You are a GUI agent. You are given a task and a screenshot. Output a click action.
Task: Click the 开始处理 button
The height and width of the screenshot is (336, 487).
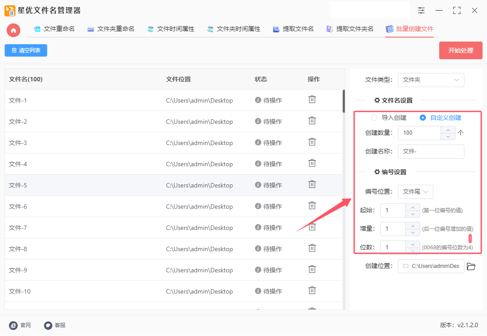460,50
